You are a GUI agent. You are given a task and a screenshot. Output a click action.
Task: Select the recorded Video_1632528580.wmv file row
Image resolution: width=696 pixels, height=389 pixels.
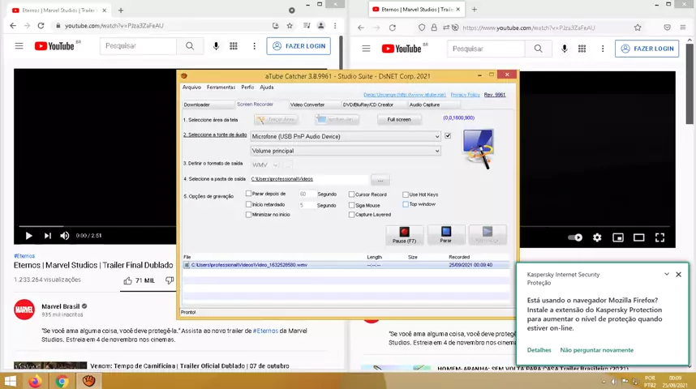pyautogui.click(x=324, y=265)
